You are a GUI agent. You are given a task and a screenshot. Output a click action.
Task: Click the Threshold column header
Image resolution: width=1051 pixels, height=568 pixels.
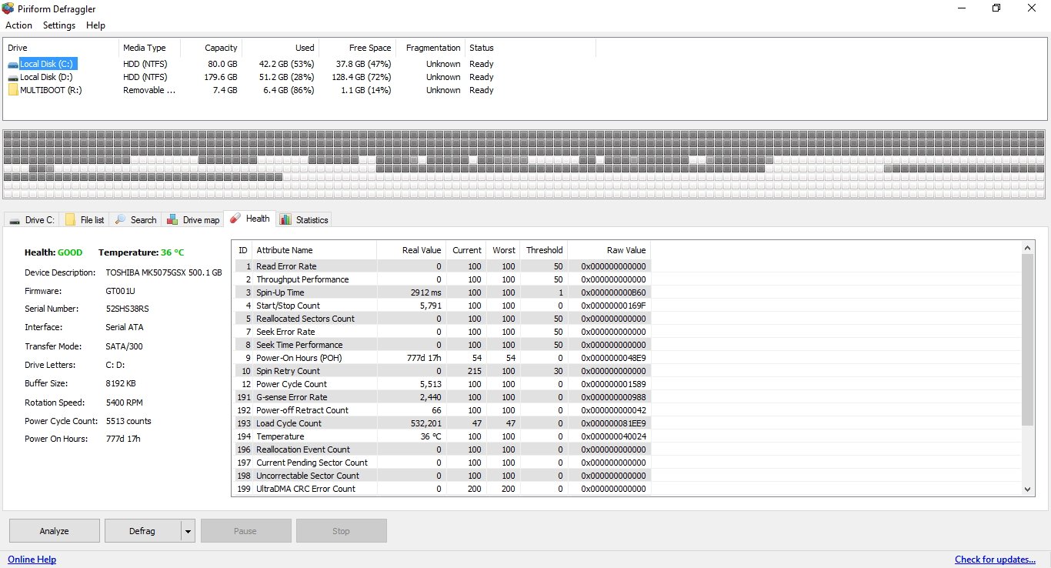pos(545,250)
